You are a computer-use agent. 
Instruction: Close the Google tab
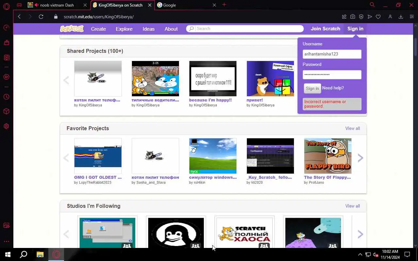tap(214, 5)
